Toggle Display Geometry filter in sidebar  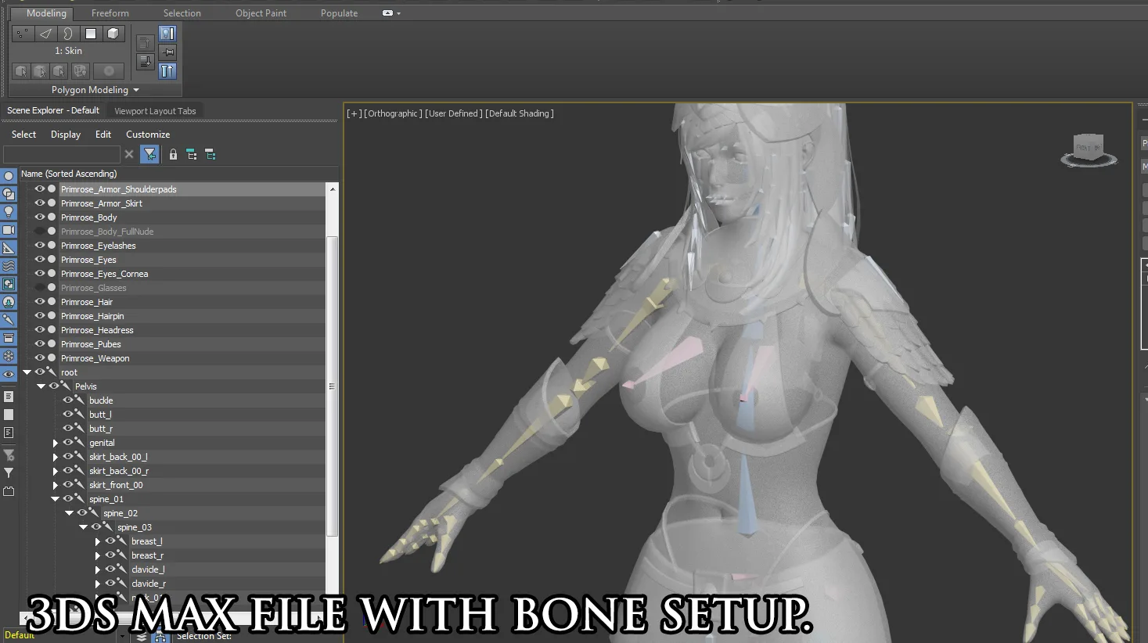(x=9, y=176)
